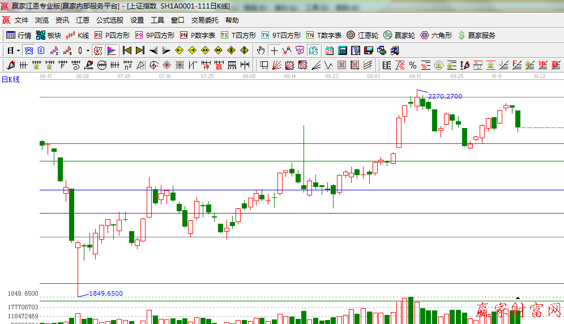Click the P四方形 button
The width and height of the screenshot is (564, 324).
point(112,35)
